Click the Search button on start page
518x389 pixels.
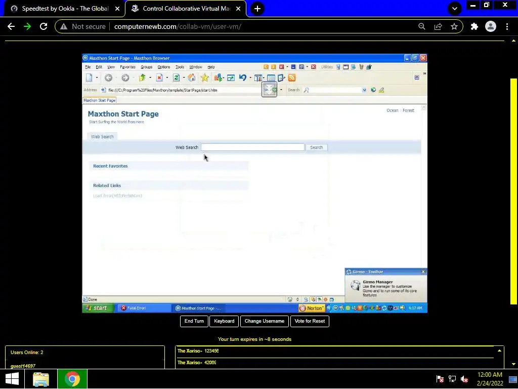tap(317, 147)
